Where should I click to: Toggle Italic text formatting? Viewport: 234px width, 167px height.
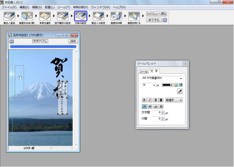click(150, 100)
